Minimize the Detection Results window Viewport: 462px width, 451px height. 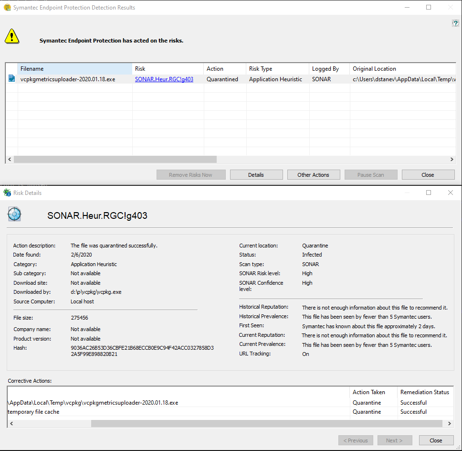[x=407, y=7]
